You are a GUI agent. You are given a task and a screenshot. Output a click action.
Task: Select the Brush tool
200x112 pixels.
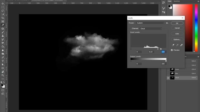(3, 32)
